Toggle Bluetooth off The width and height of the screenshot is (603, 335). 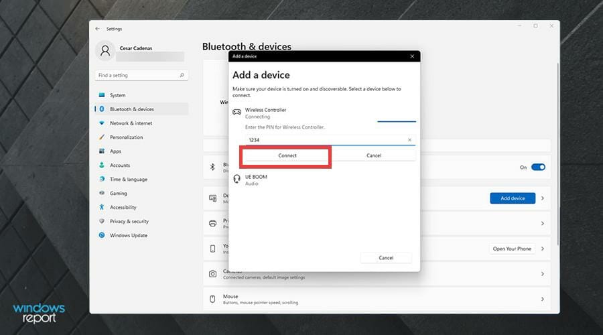pos(538,167)
